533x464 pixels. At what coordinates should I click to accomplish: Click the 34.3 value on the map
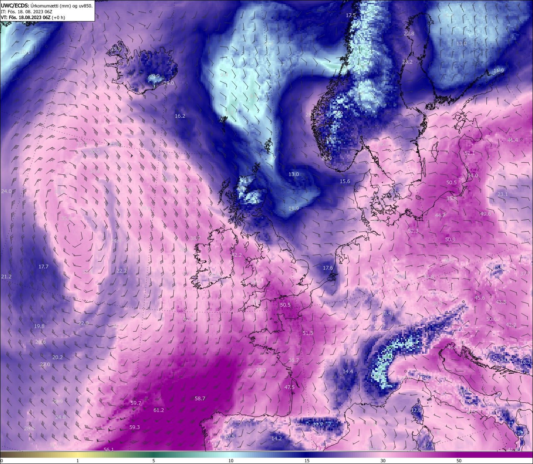[261, 370]
